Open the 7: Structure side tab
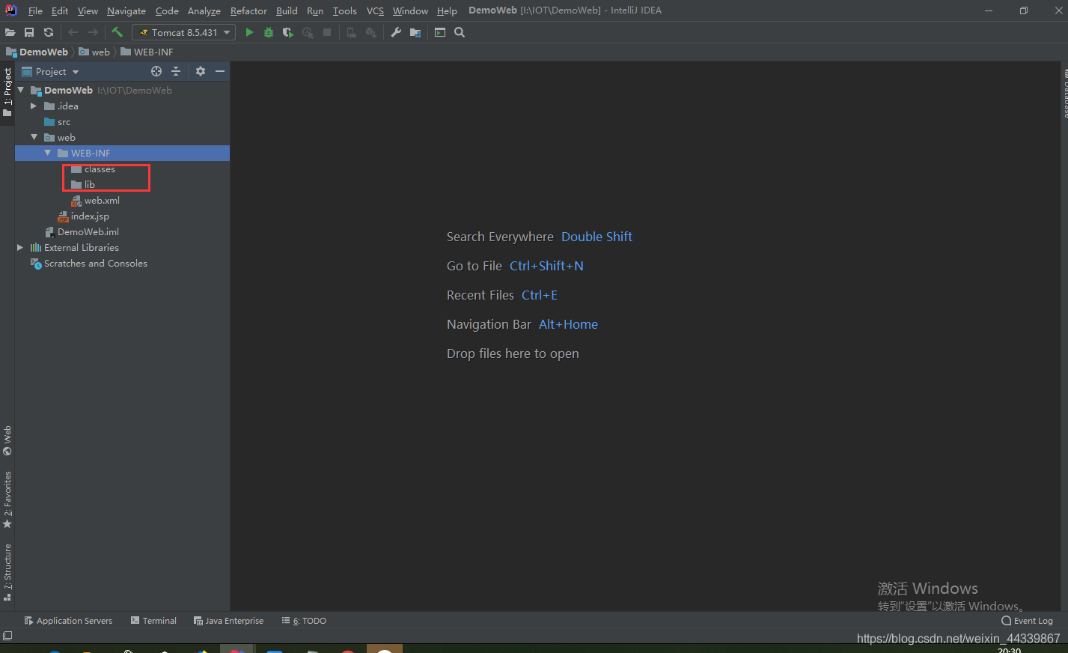This screenshot has width=1068, height=653. pyautogui.click(x=7, y=572)
